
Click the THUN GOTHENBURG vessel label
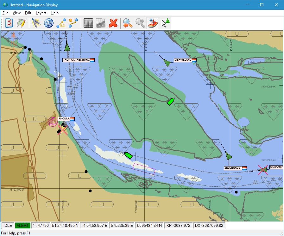point(76,60)
